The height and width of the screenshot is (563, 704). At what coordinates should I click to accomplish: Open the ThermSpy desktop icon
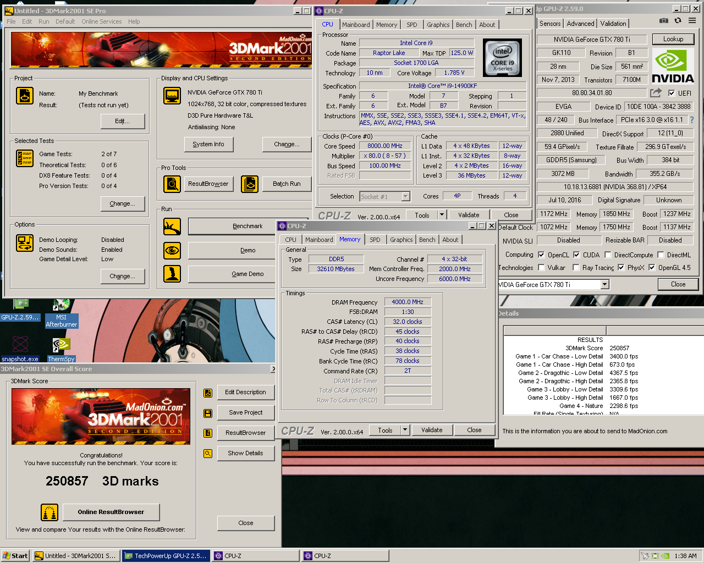61,350
